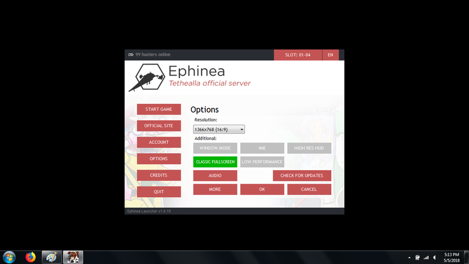Click the '99 hunters online' text

(x=153, y=55)
